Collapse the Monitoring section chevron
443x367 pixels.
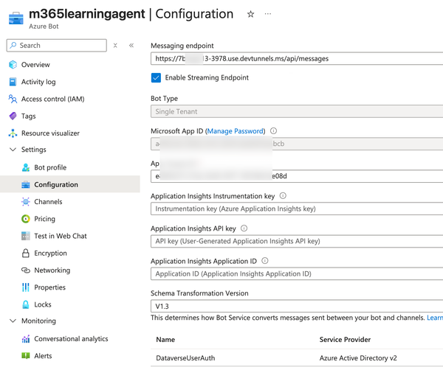point(13,321)
